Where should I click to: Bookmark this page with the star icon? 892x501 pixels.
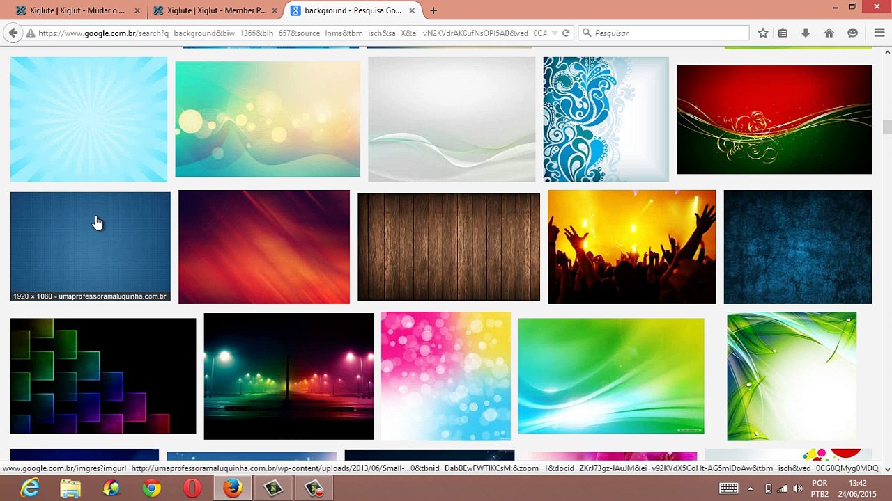tap(763, 33)
